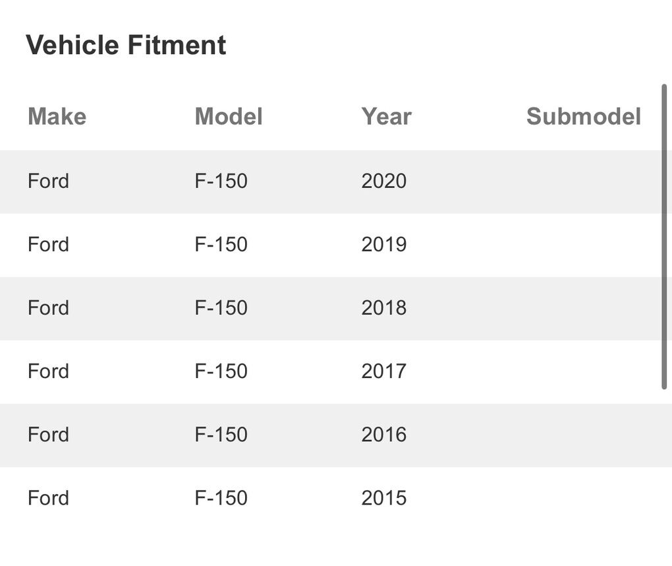This screenshot has height=566, width=672.
Task: Select the 2017 year cell
Action: click(383, 371)
